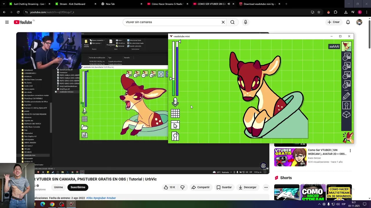Switch to Download veadotube mini tab

259,4
